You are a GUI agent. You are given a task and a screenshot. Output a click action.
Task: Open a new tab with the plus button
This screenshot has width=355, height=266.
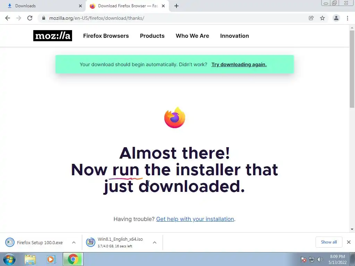(x=176, y=6)
